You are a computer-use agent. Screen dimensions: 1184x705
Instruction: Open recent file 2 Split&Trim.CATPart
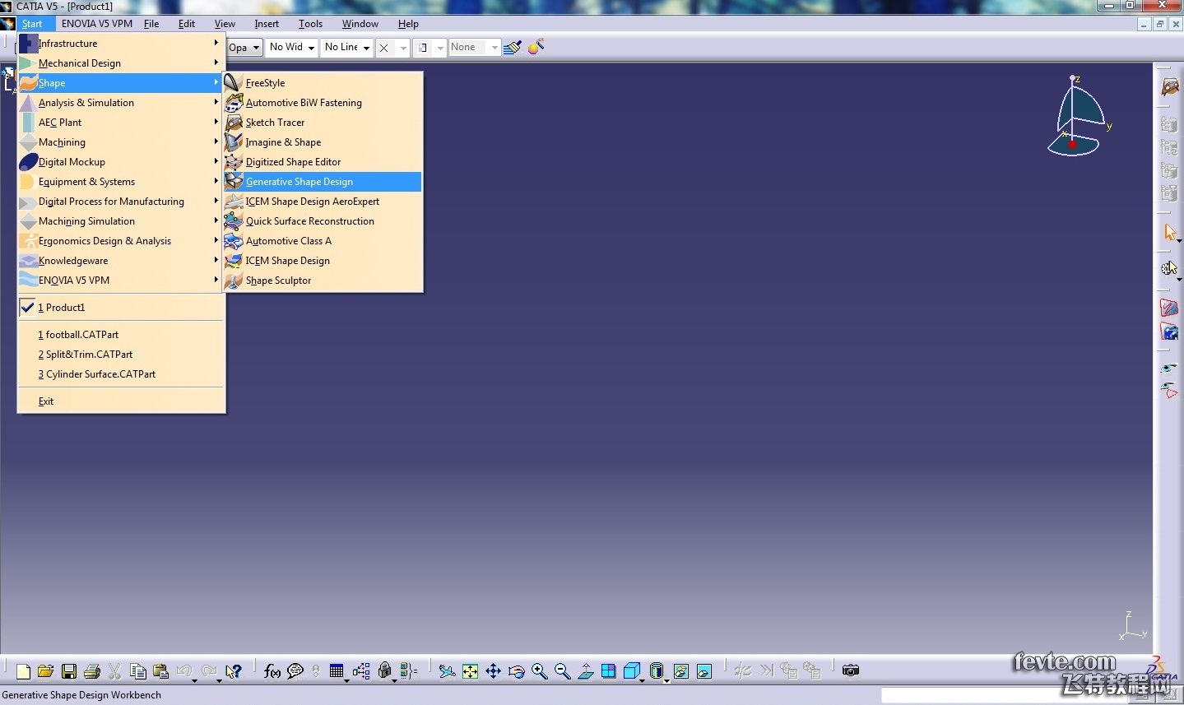[x=121, y=355]
